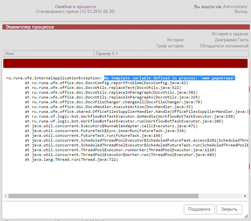Click the Экземпляр процесса section header
251x221 pixels.
[29, 27]
